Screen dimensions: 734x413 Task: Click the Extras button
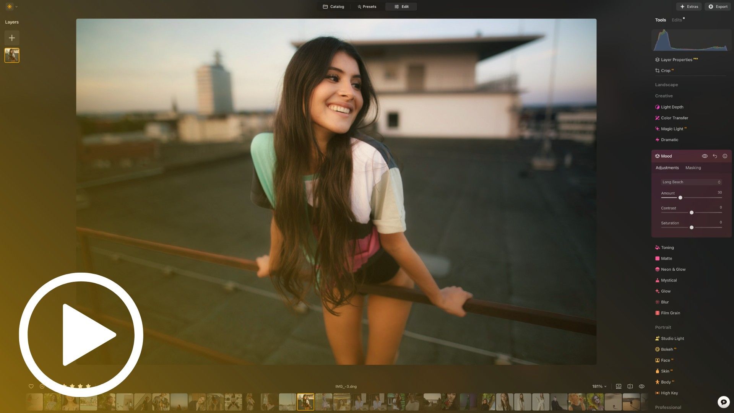pos(689,7)
